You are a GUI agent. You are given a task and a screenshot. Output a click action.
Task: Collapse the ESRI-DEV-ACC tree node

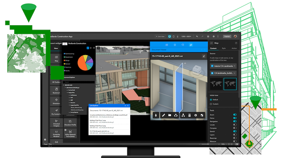pyautogui.click(x=64, y=85)
